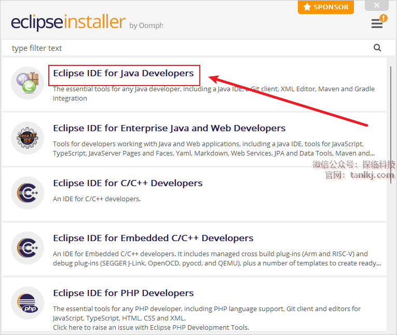The height and width of the screenshot is (335, 397).
Task: Click the eclipseinstaller logo
Action: pyautogui.click(x=69, y=23)
